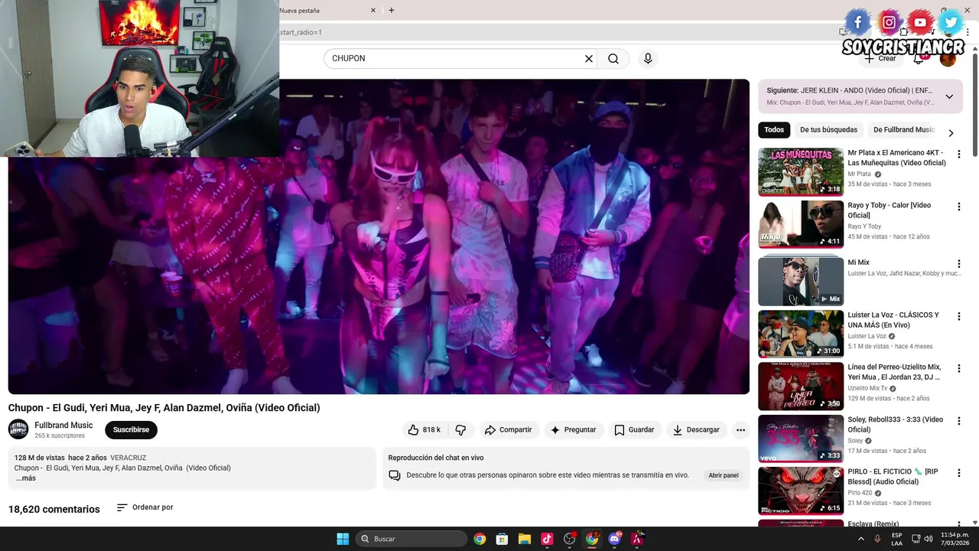Expand the description with ...más
Viewport: 979px width, 551px height.
[x=26, y=478]
